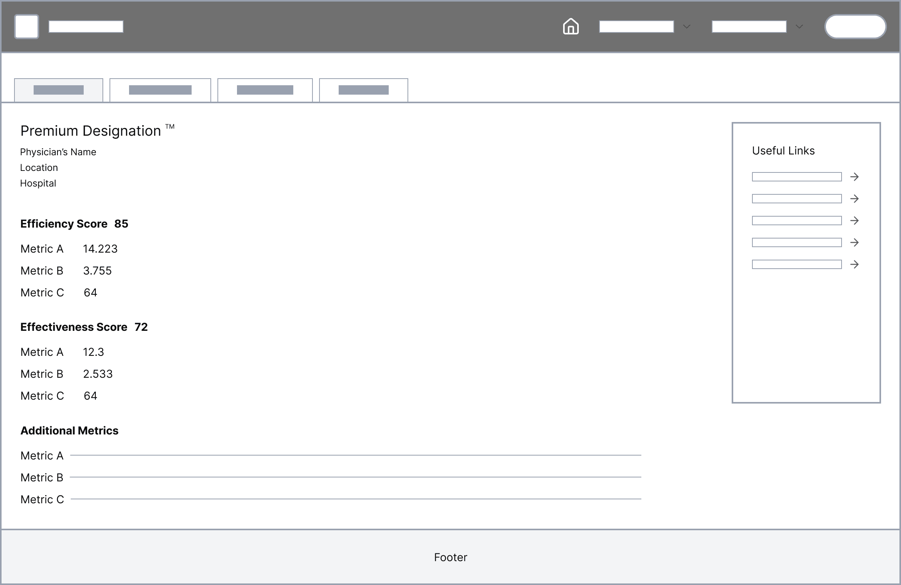
Task: Click the Additional Metrics Metric A line
Action: [x=355, y=455]
